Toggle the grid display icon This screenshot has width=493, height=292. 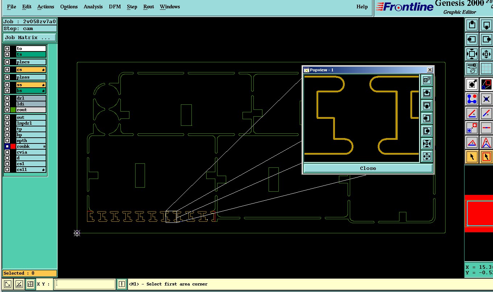click(x=486, y=68)
